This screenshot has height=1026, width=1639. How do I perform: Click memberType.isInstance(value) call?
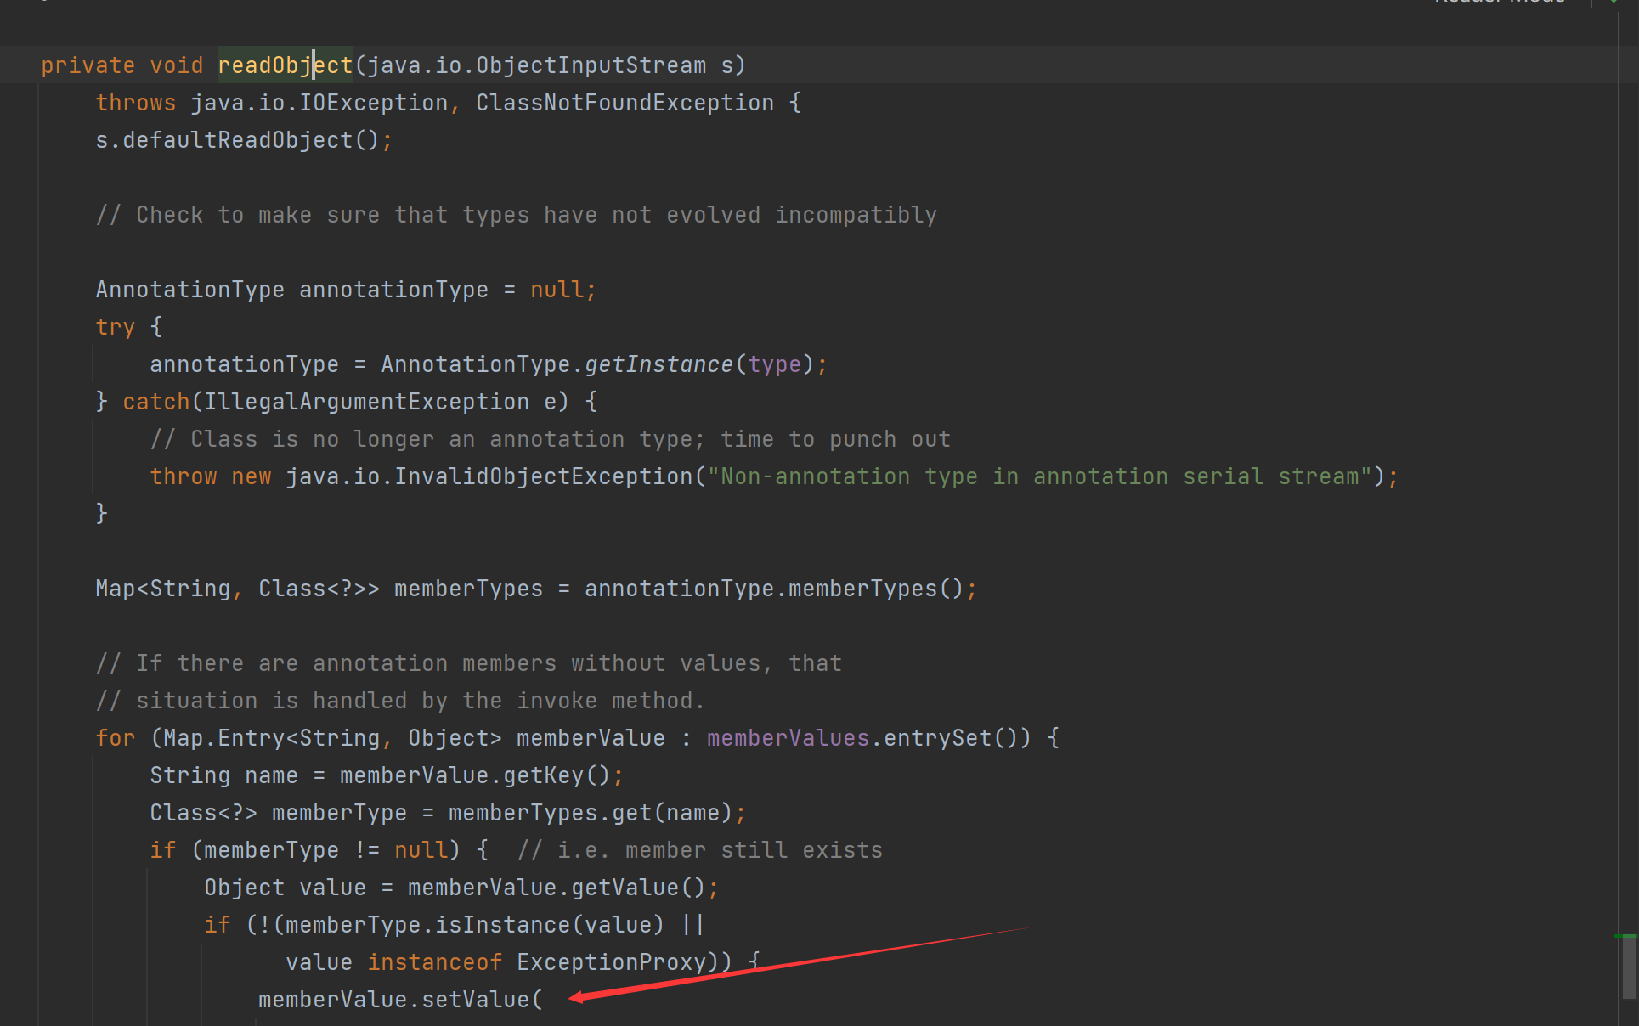pyautogui.click(x=475, y=925)
